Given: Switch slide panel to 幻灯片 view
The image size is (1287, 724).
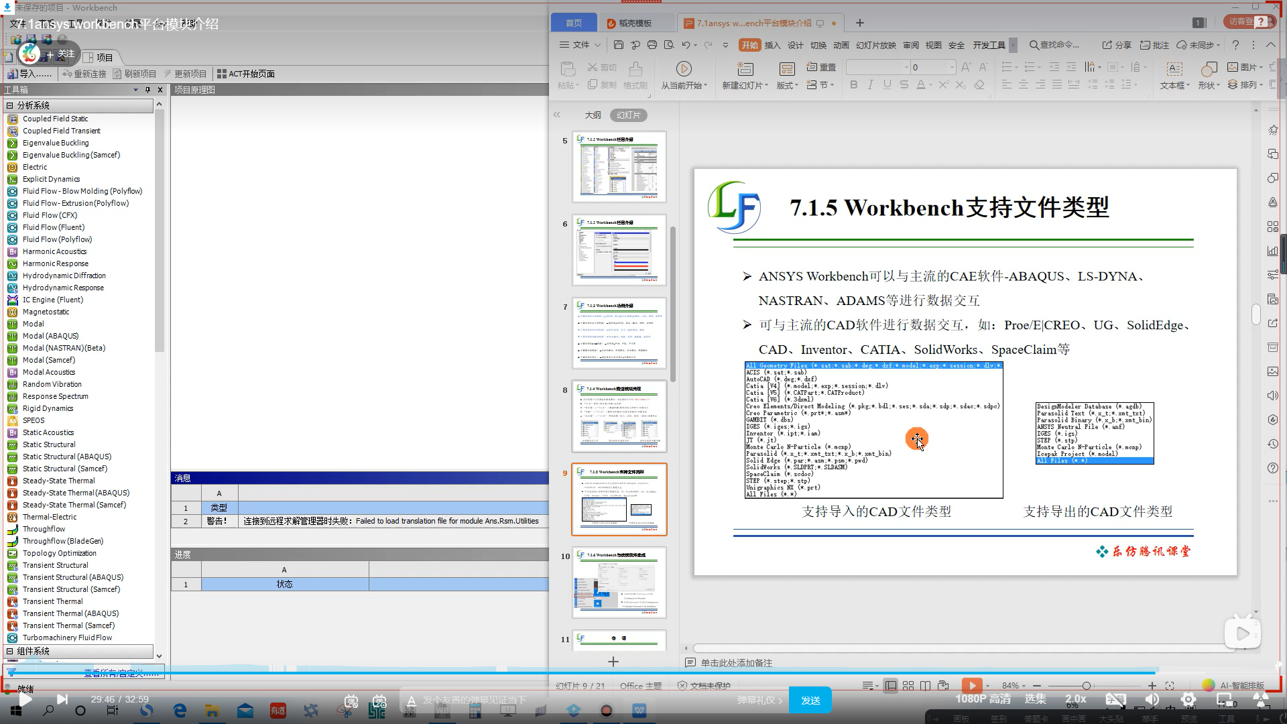Looking at the screenshot, I should coord(629,115).
